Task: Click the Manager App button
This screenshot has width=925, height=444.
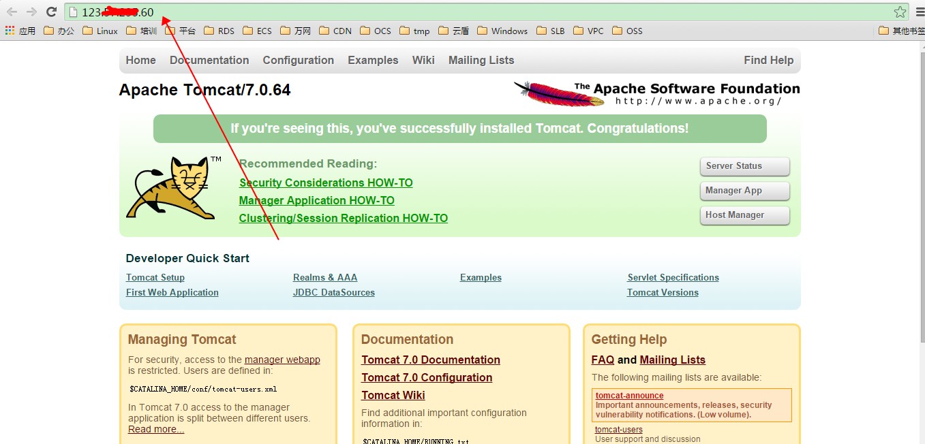Action: (x=744, y=191)
